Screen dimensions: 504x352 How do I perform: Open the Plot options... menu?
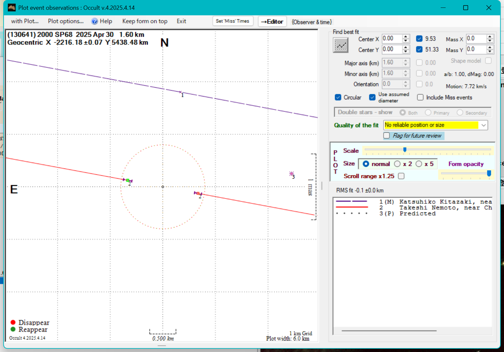66,21
